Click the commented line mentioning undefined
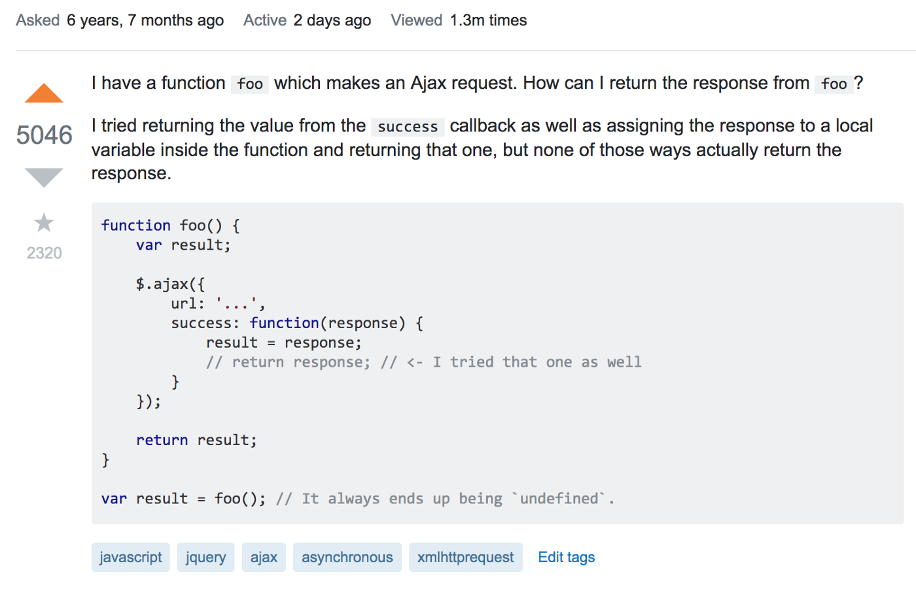 tap(445, 498)
